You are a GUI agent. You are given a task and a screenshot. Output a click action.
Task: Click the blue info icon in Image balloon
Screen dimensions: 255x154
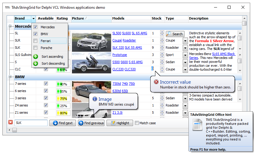coord(95,99)
